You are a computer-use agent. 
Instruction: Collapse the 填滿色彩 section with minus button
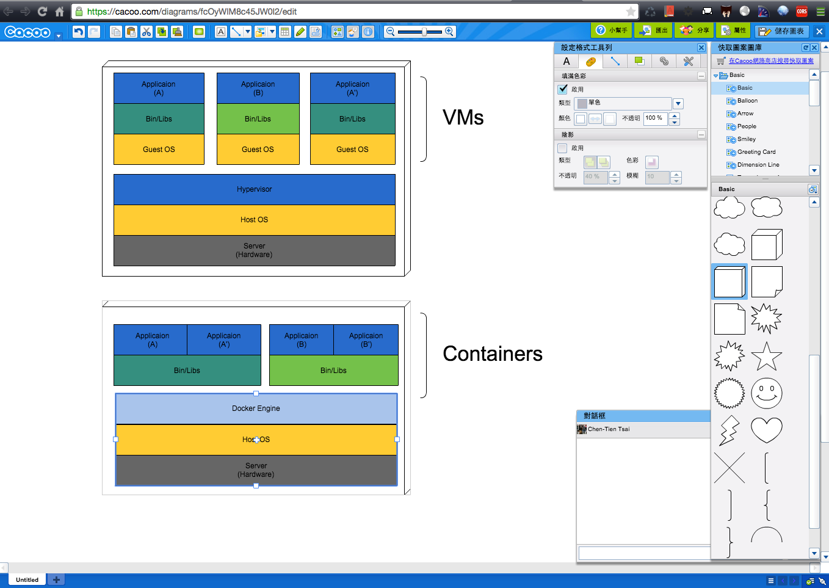coord(701,76)
